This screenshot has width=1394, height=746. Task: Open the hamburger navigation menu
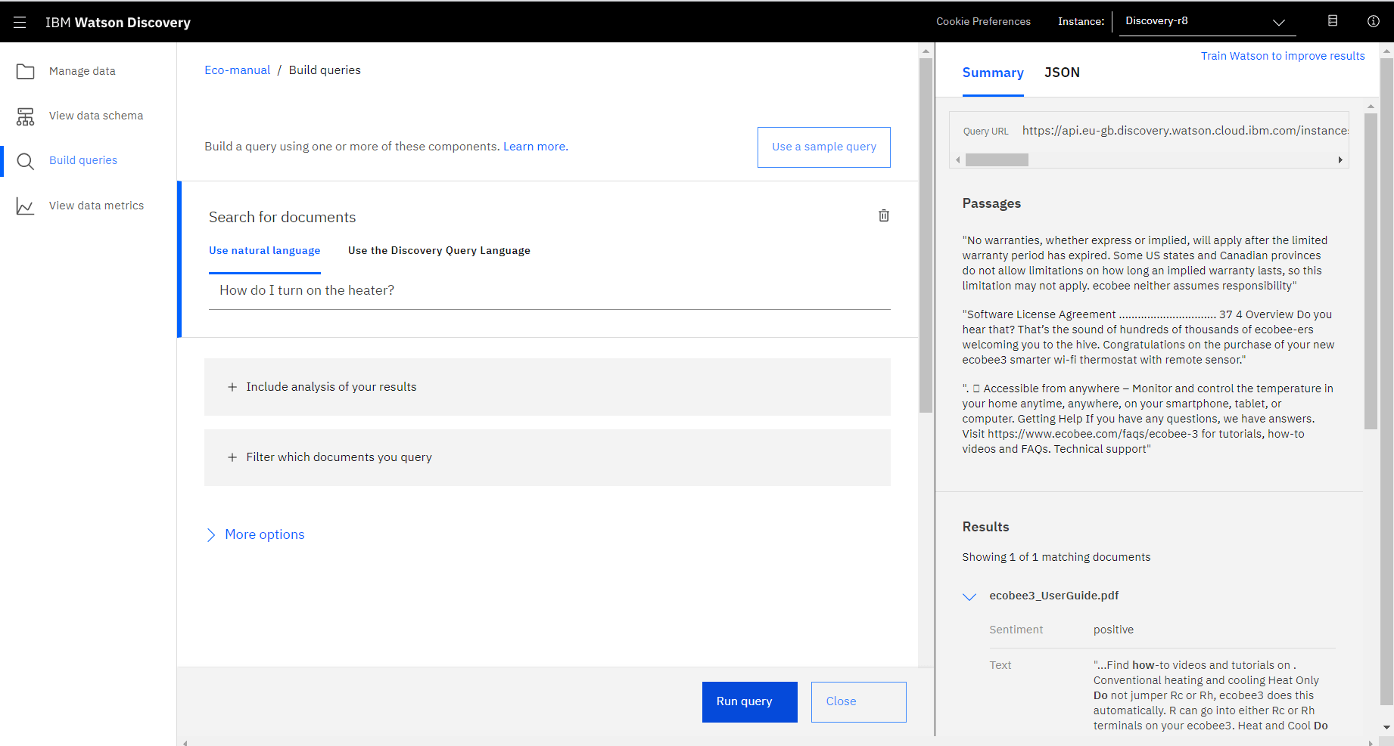click(x=20, y=22)
